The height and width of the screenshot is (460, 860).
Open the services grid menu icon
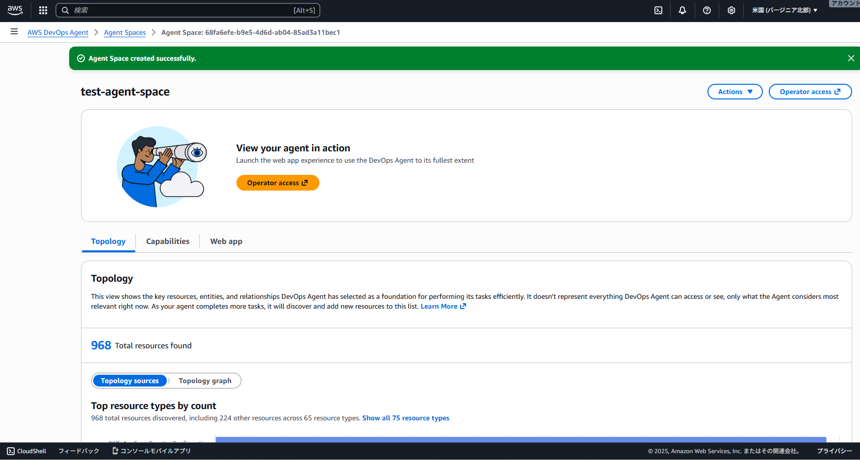click(43, 10)
